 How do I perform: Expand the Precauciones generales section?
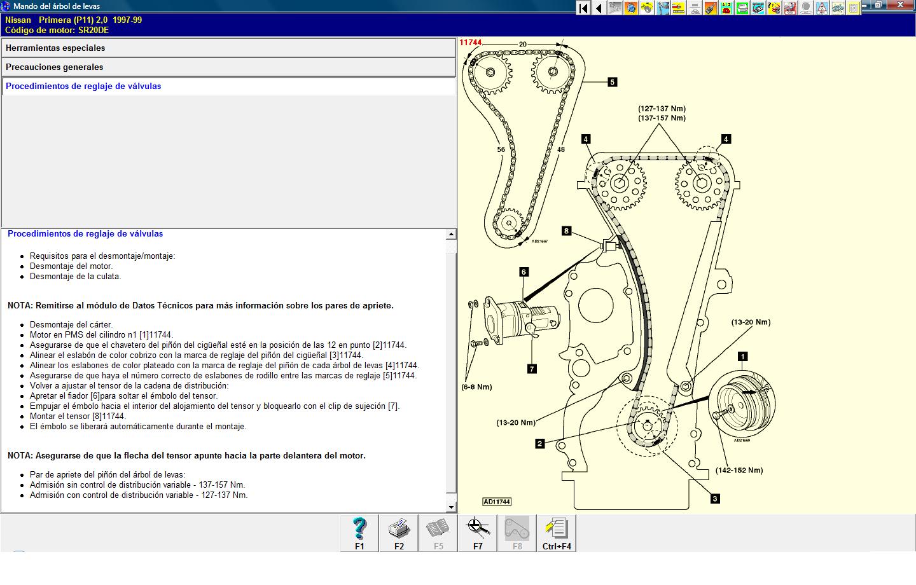229,67
